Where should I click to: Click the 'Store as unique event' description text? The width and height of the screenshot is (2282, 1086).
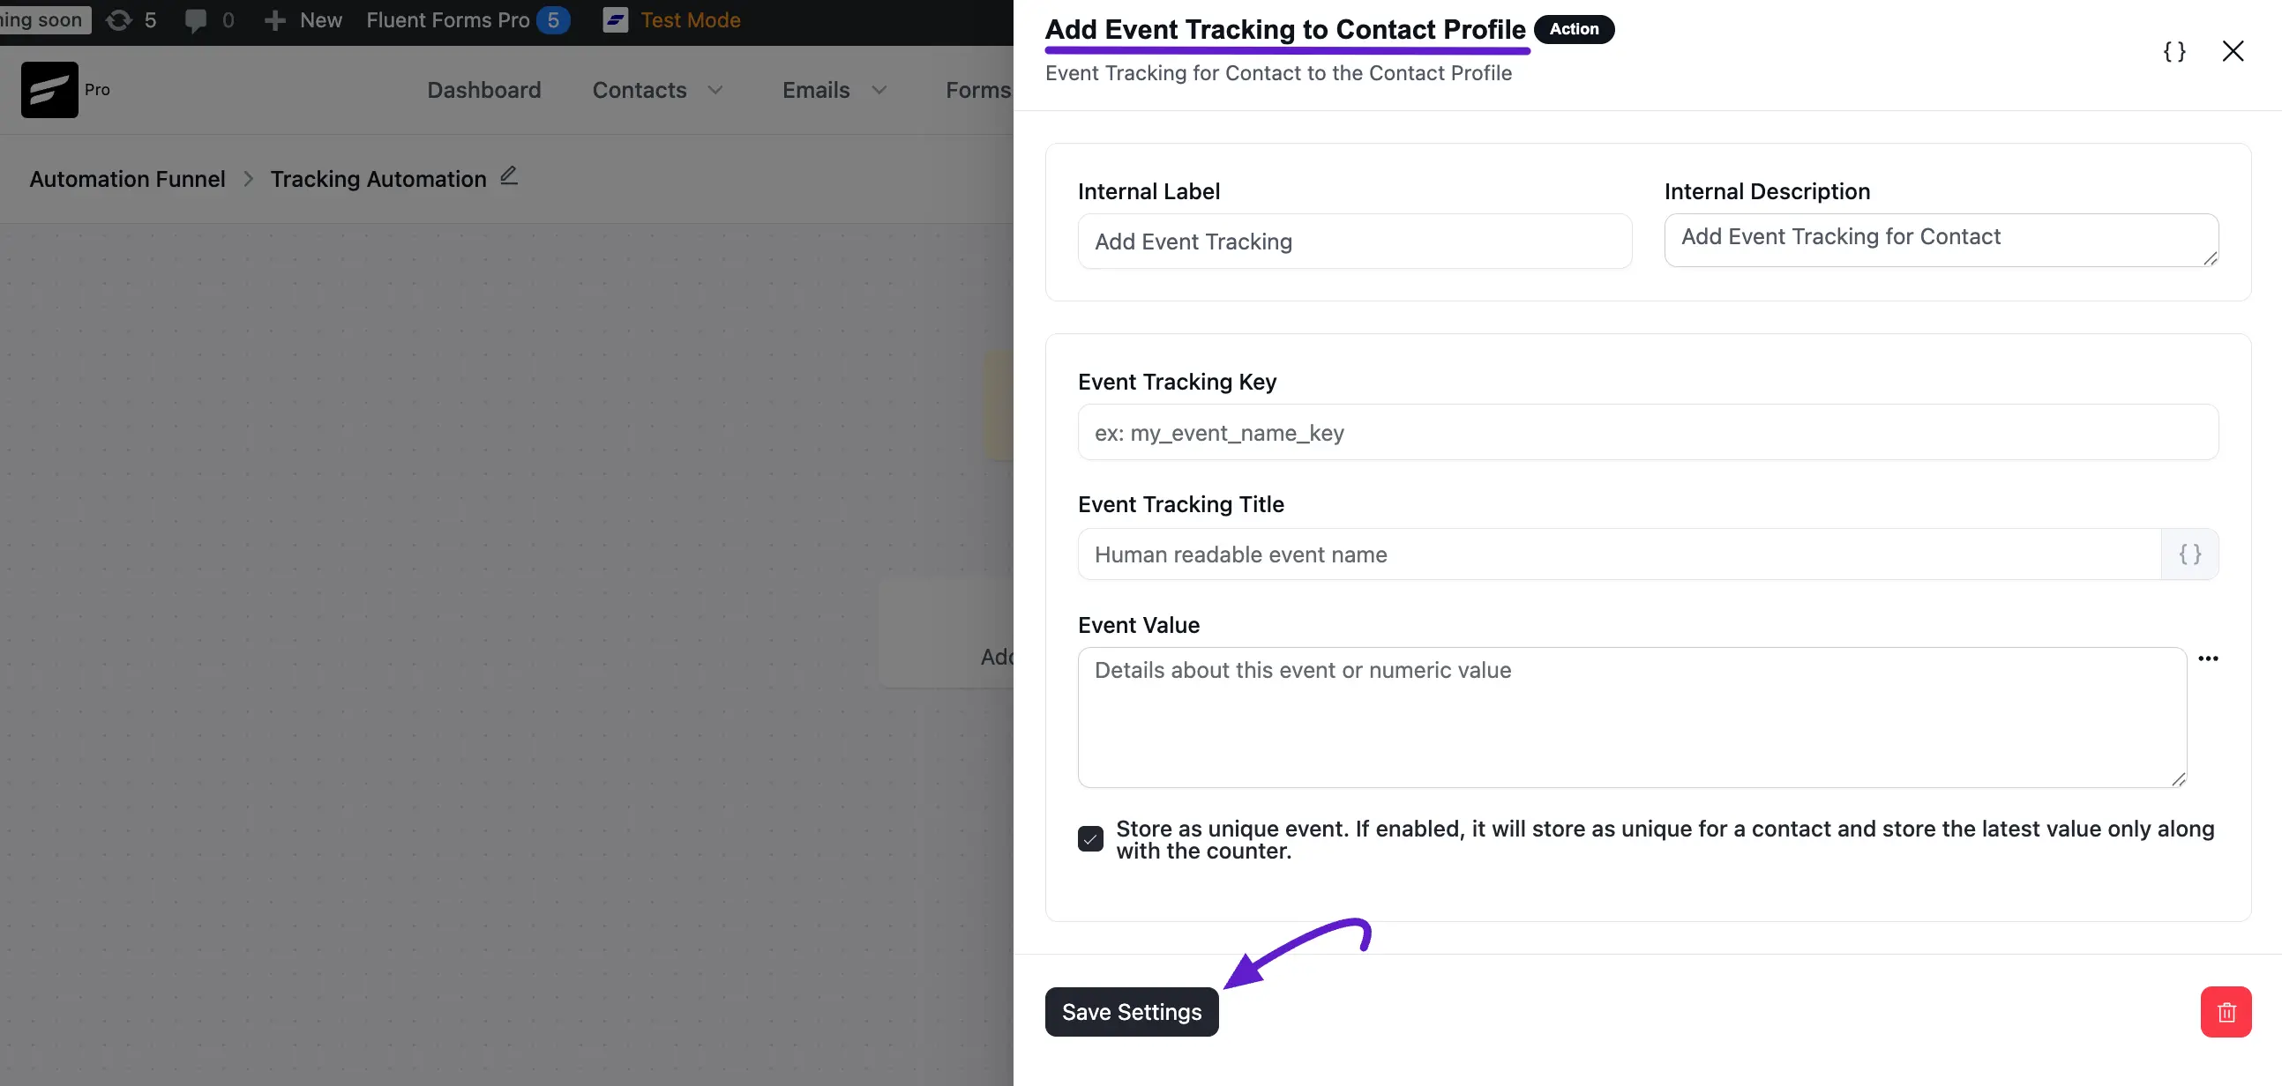click(1665, 839)
